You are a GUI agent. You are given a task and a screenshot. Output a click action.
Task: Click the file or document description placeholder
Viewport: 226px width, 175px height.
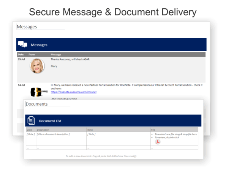point(53,134)
